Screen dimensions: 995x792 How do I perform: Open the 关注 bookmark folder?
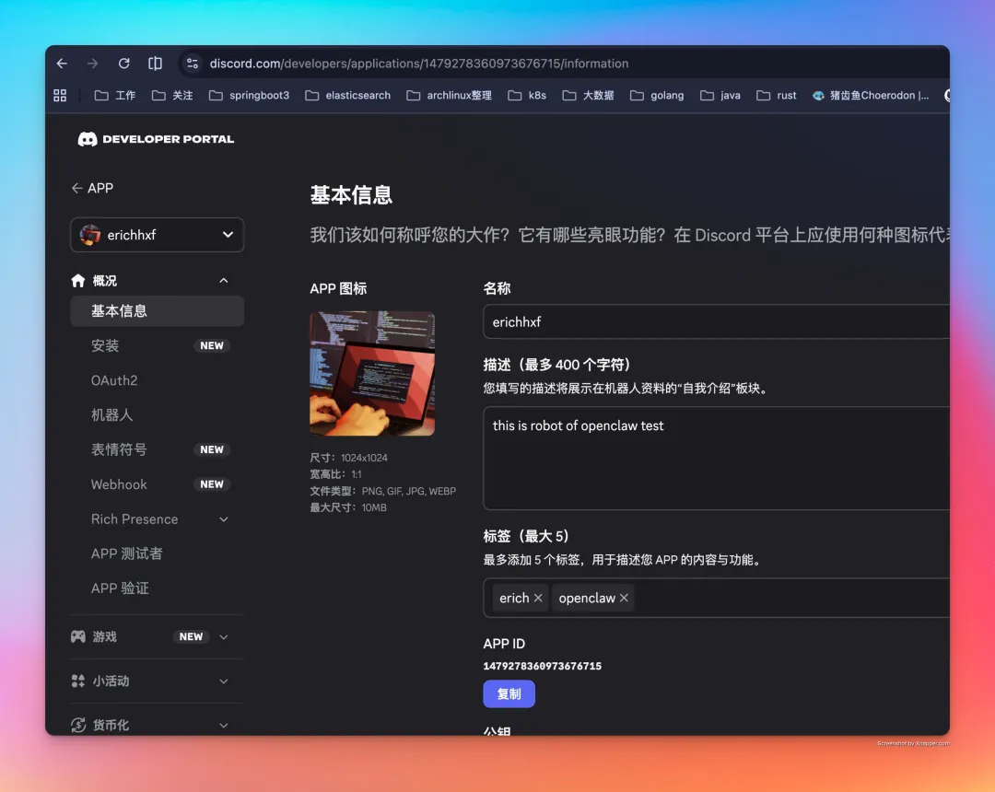[x=172, y=95]
